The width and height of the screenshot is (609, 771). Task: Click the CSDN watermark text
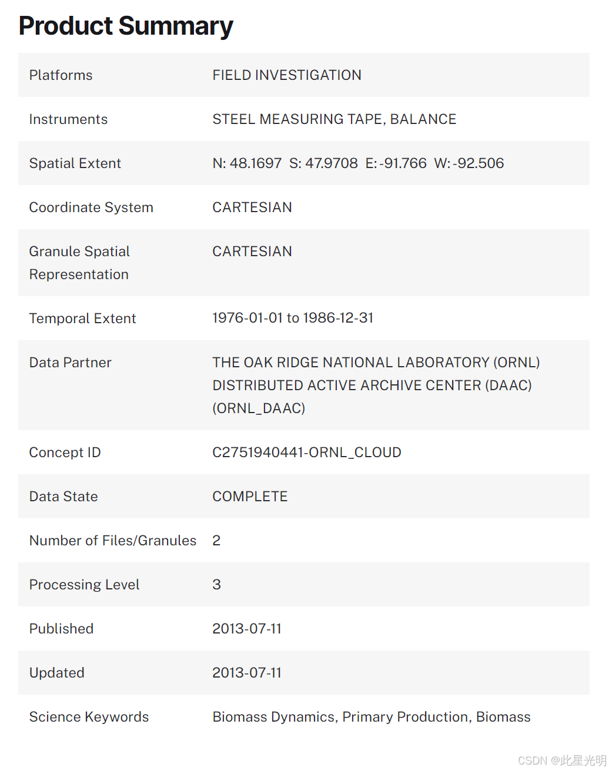click(x=561, y=760)
